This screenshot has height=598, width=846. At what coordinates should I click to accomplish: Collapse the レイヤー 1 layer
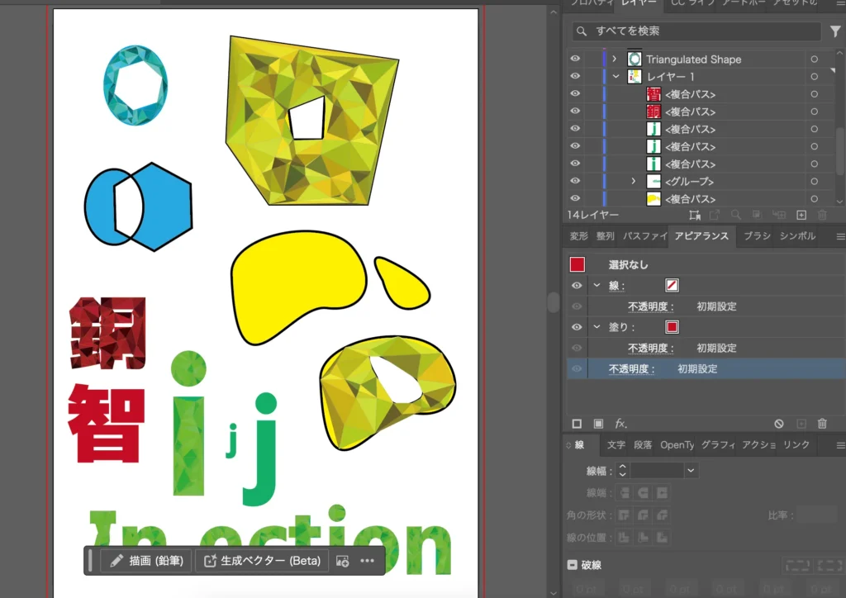[x=615, y=77]
